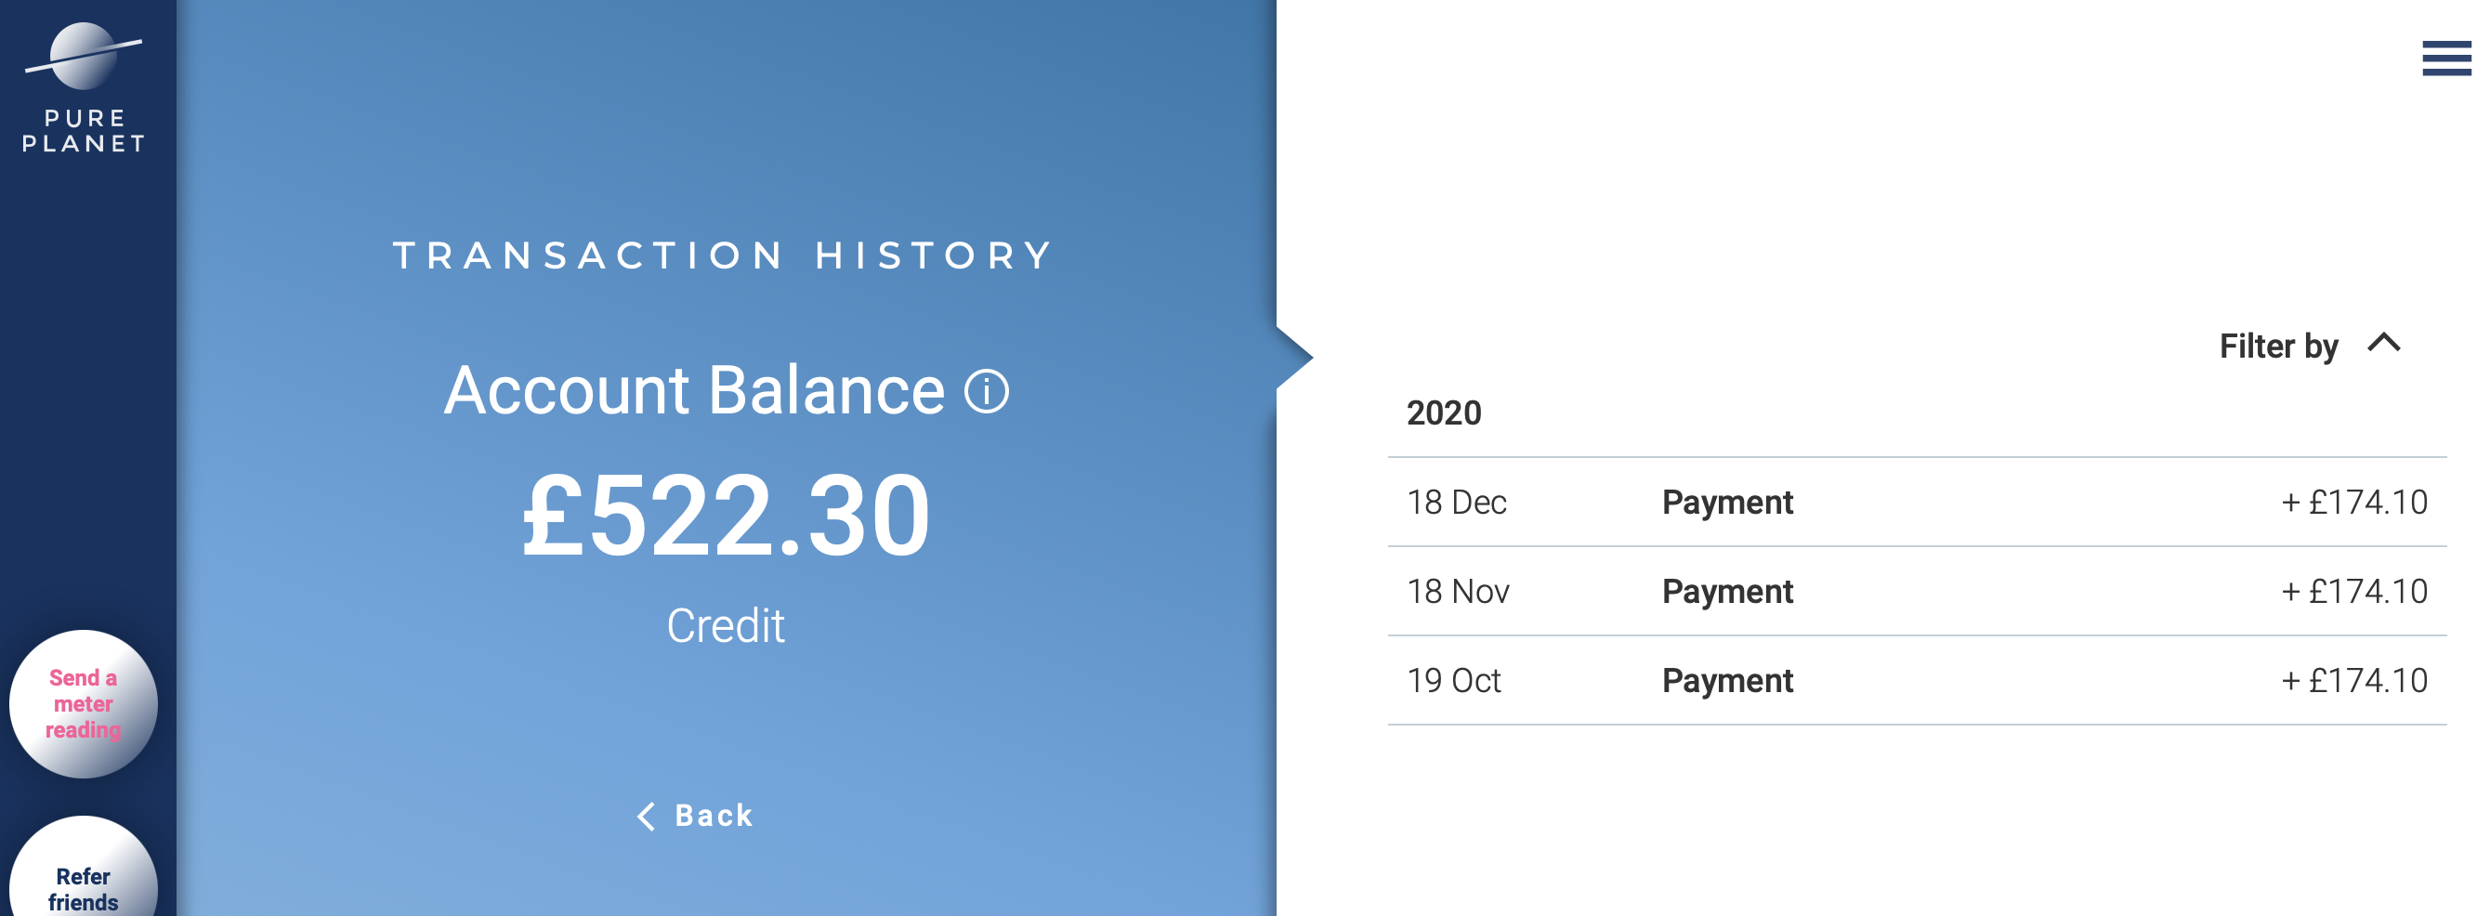This screenshot has height=916, width=2490.
Task: Collapse the Filter by chevron arrow
Action: pos(2384,343)
